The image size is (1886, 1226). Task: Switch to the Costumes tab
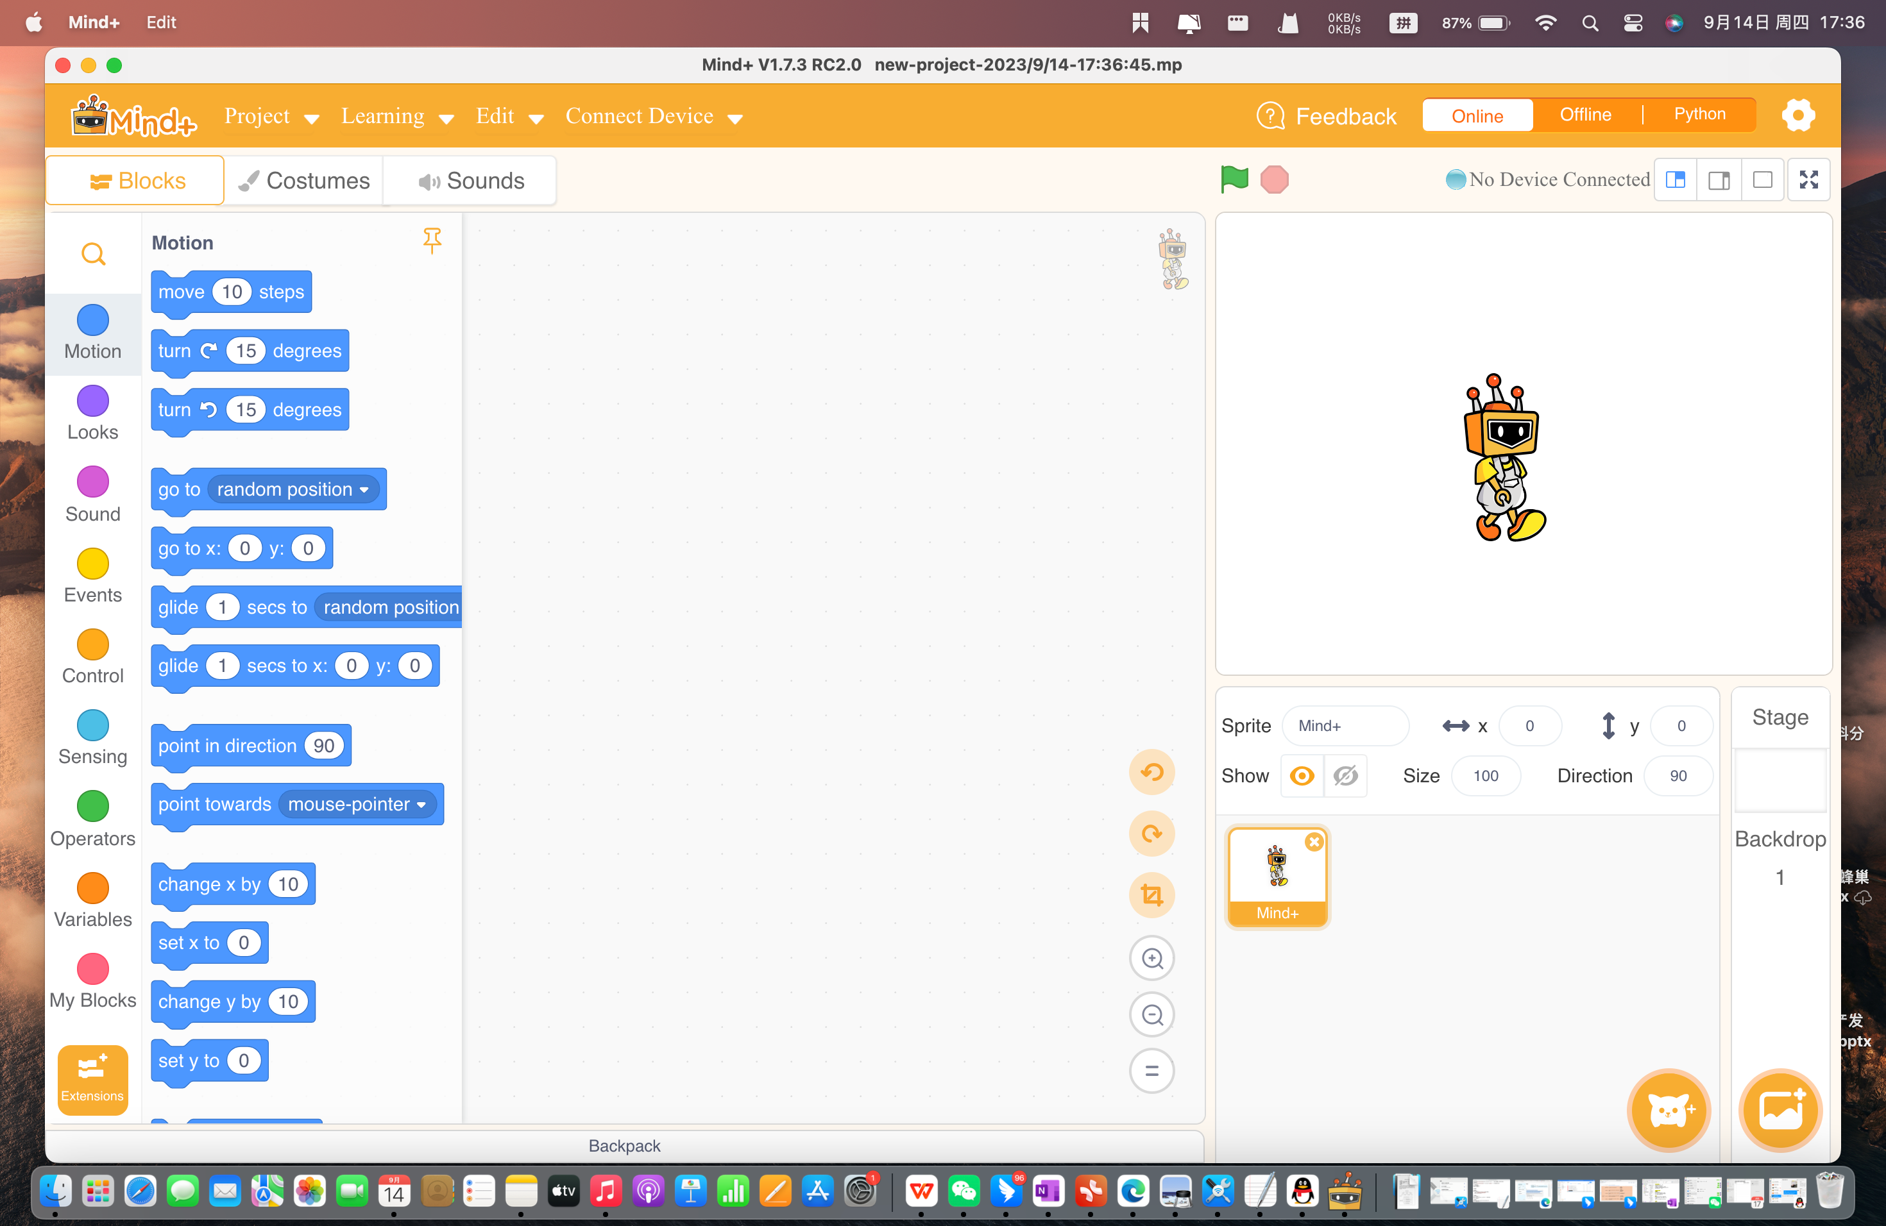304,180
